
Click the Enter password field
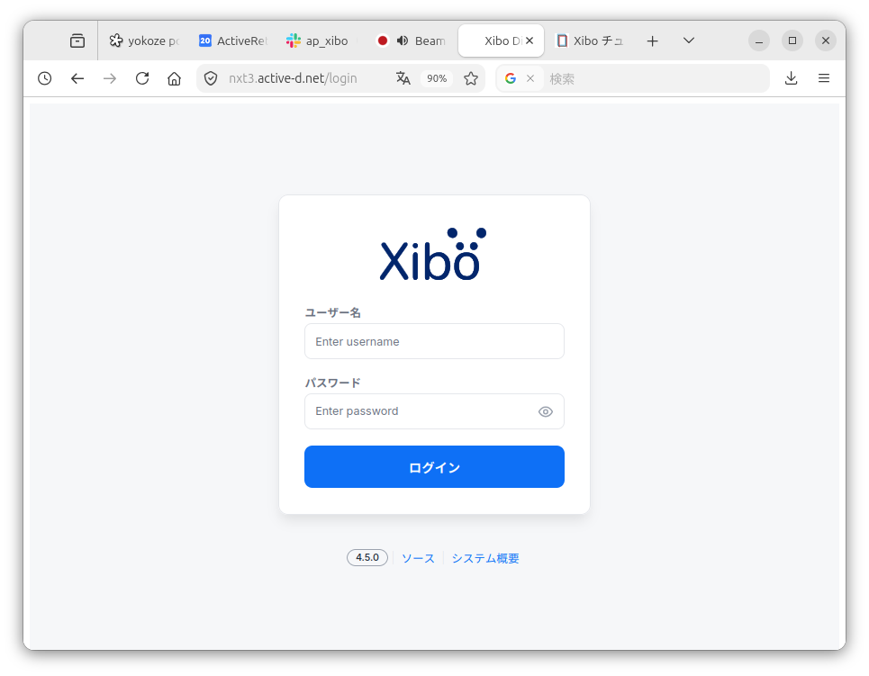(x=434, y=411)
